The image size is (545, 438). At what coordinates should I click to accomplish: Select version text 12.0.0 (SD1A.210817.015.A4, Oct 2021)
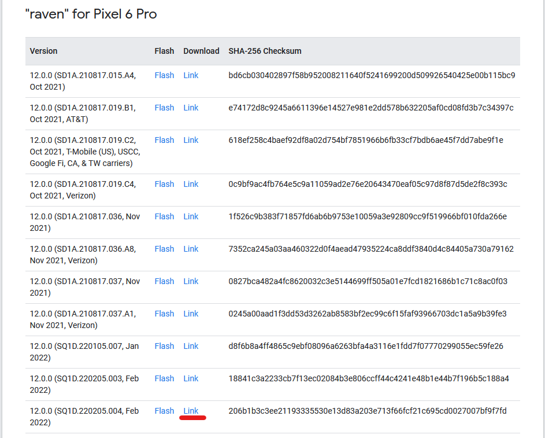pyautogui.click(x=83, y=80)
